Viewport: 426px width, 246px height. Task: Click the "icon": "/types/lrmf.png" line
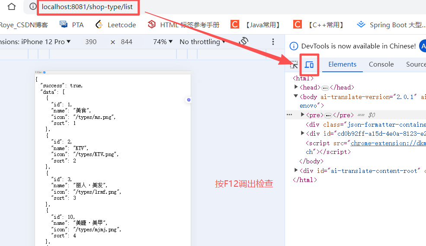click(86, 192)
